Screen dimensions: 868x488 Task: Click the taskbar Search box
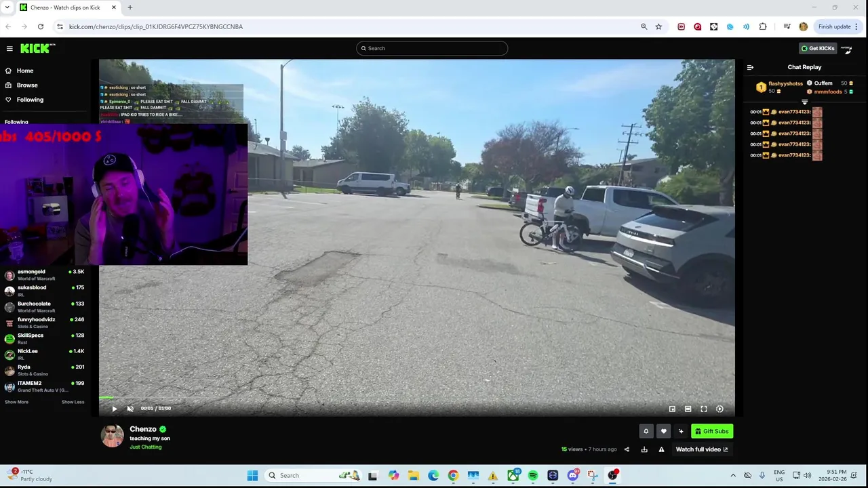[313, 475]
